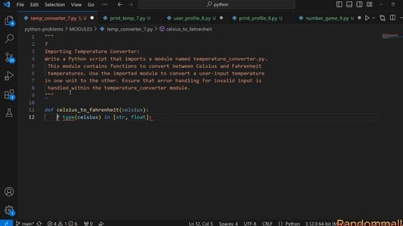Open the errors and warnings problems indicator
This screenshot has width=403, height=226.
[x=62, y=223]
